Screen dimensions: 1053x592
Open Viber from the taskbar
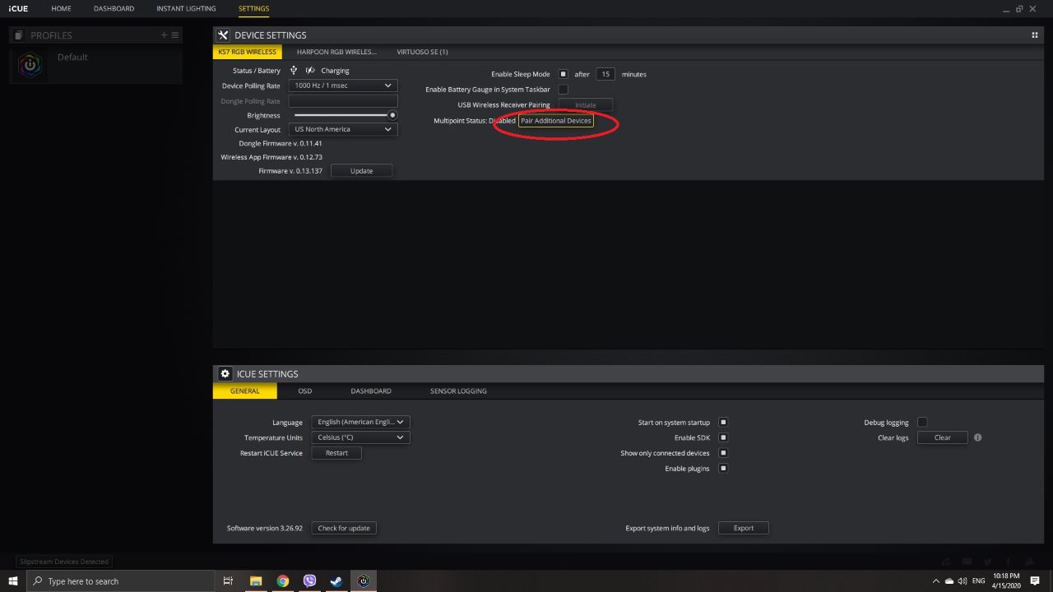tap(310, 581)
